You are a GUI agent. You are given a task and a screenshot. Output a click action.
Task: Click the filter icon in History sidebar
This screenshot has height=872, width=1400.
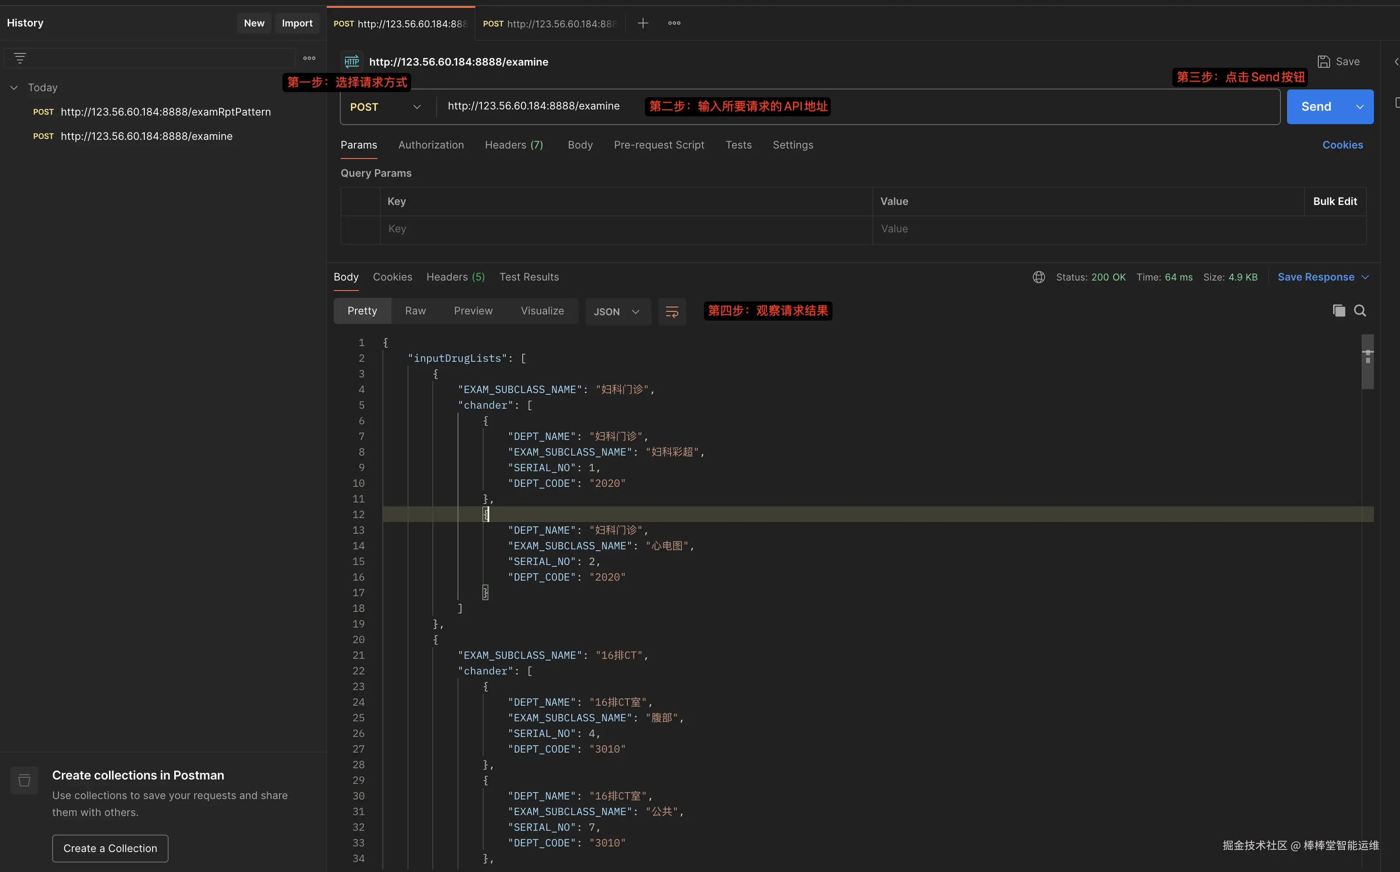point(20,58)
